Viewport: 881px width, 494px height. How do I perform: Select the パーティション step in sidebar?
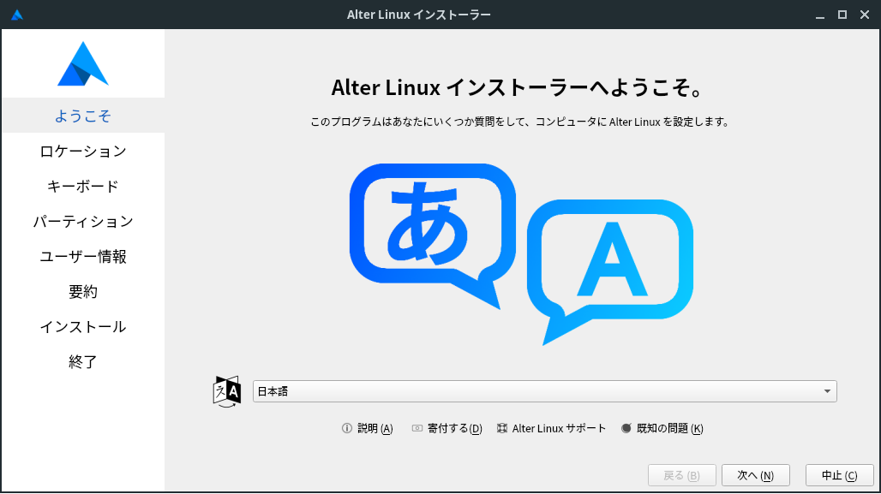tap(83, 221)
